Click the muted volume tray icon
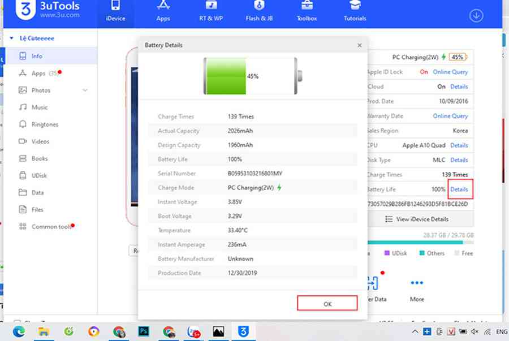Image resolution: width=509 pixels, height=341 pixels. [475, 331]
